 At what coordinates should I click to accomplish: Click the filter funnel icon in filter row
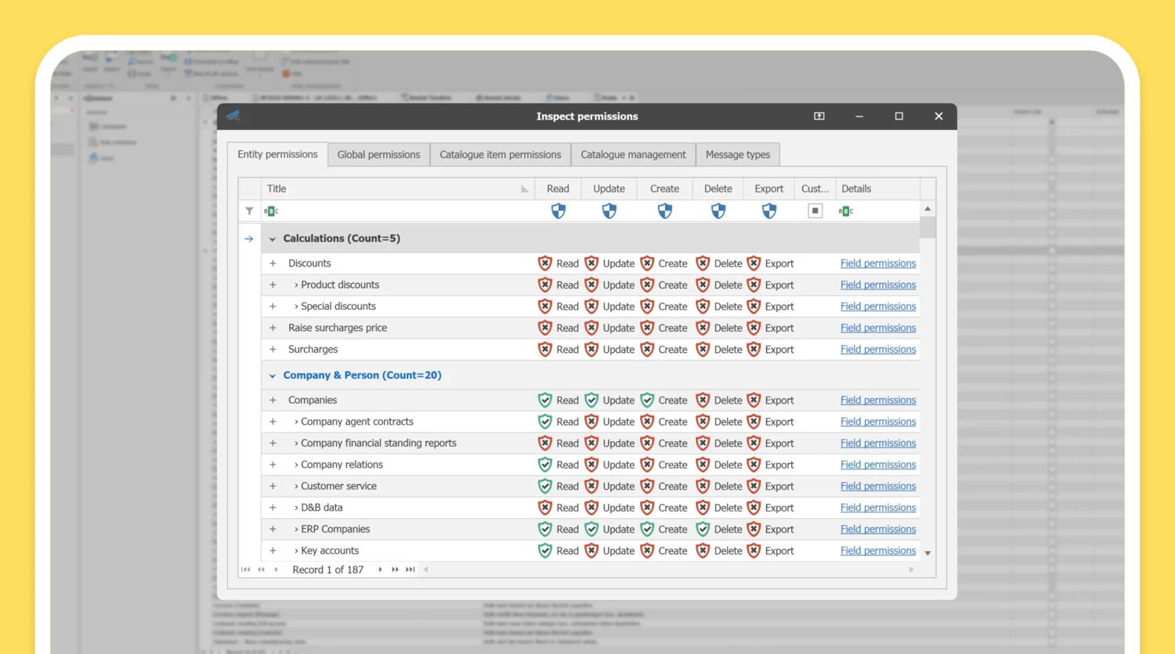coord(249,211)
